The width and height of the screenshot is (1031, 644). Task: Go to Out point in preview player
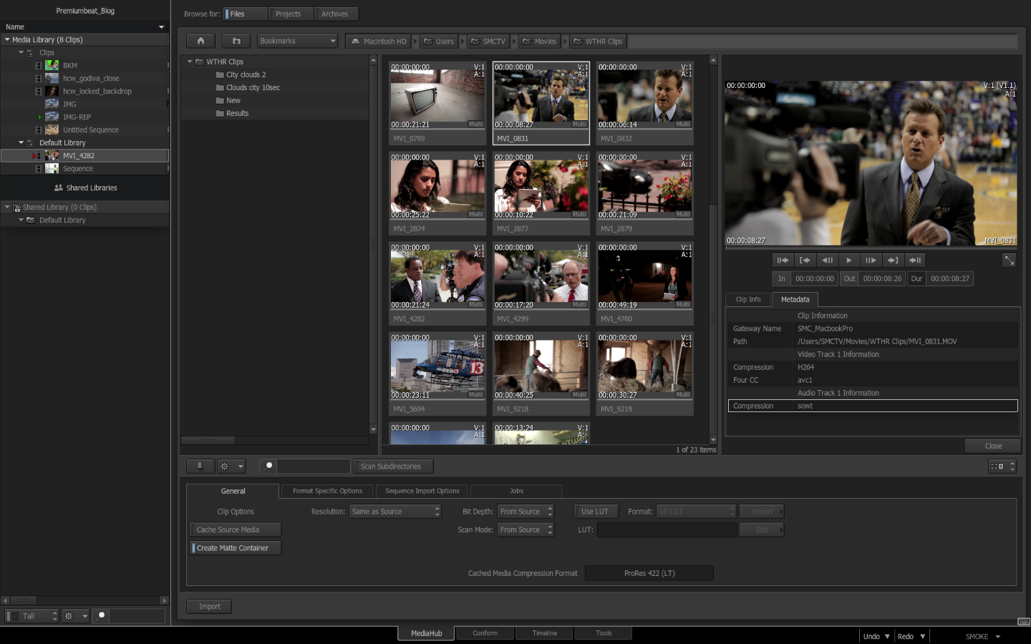892,260
